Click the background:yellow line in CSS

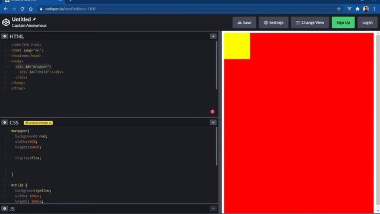33,190
